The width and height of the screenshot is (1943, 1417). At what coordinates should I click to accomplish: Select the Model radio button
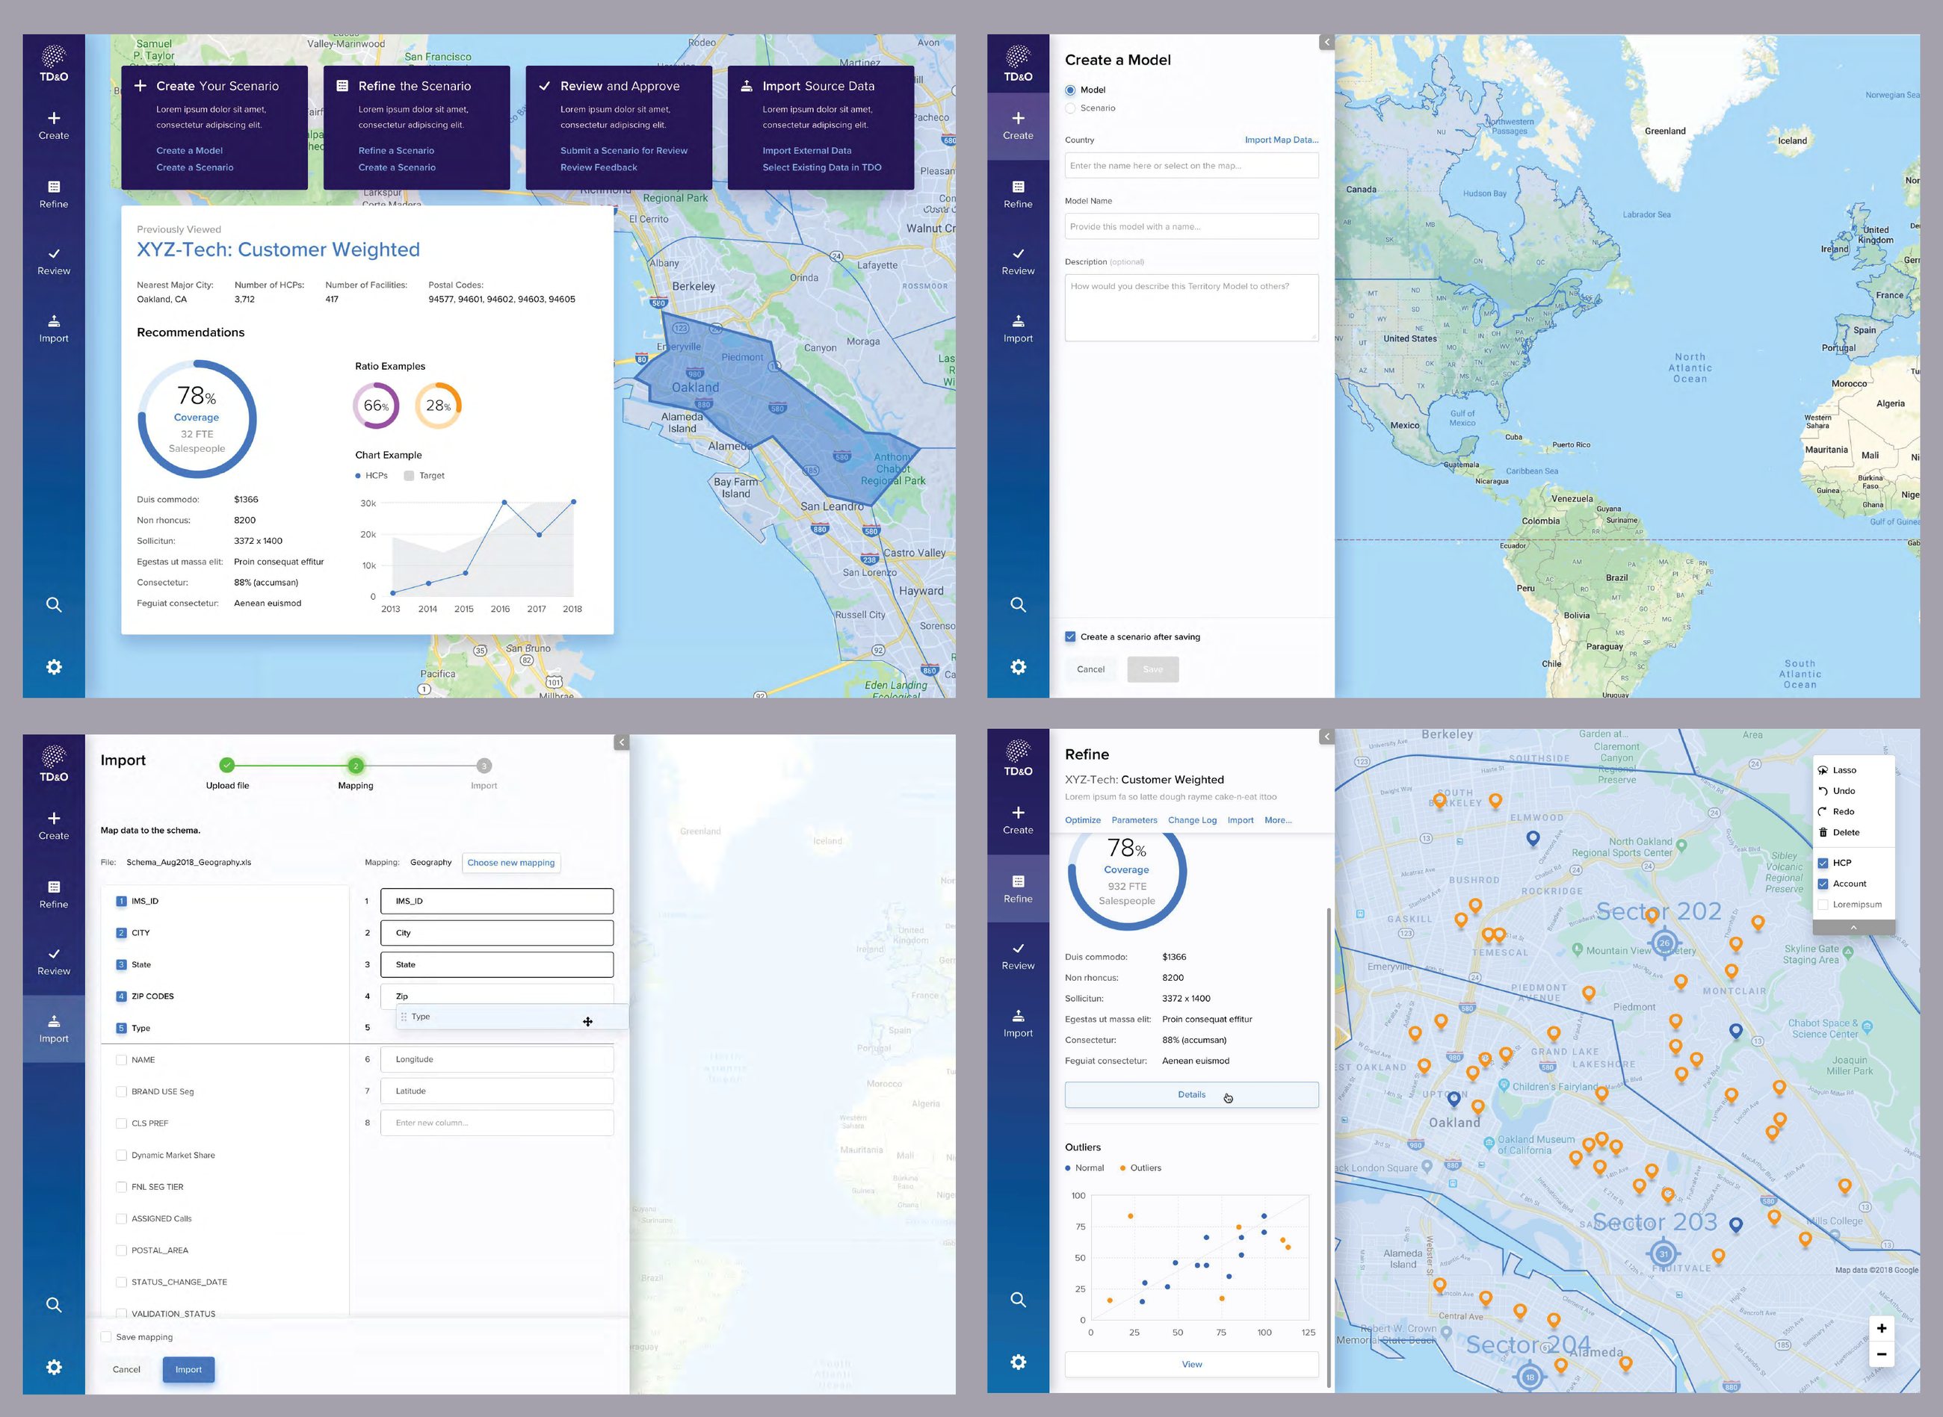[x=1070, y=90]
